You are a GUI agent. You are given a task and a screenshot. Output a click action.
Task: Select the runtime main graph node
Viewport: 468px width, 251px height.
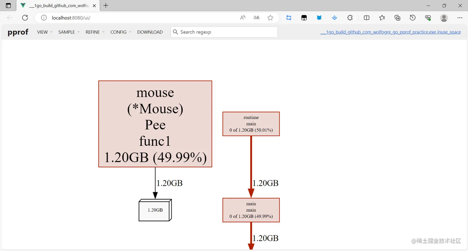pos(251,124)
